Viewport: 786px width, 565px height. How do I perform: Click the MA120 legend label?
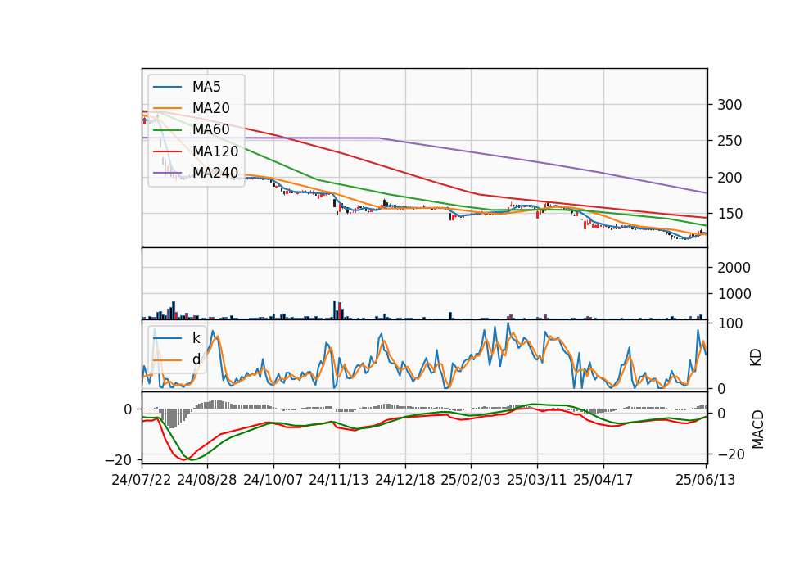pyautogui.click(x=215, y=151)
